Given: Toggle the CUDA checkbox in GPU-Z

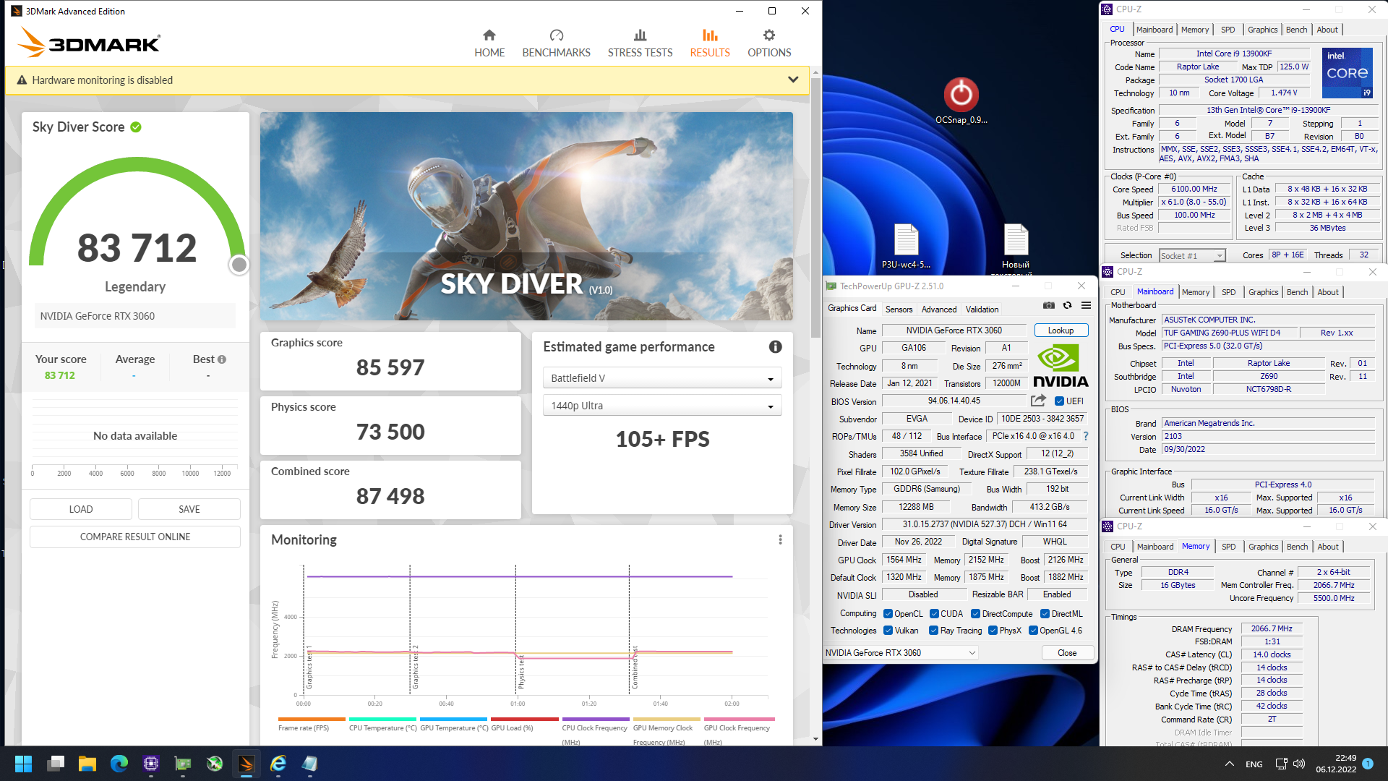Looking at the screenshot, I should tap(934, 614).
